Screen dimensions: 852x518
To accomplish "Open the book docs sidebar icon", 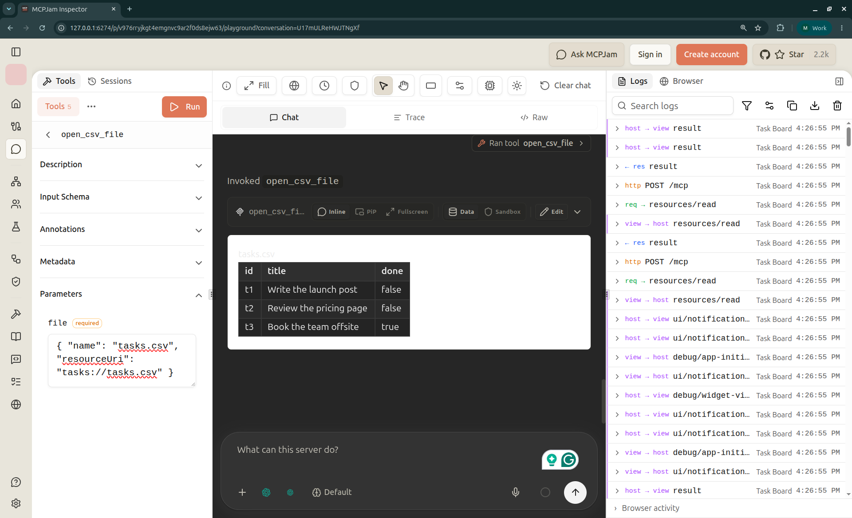I will tap(16, 337).
